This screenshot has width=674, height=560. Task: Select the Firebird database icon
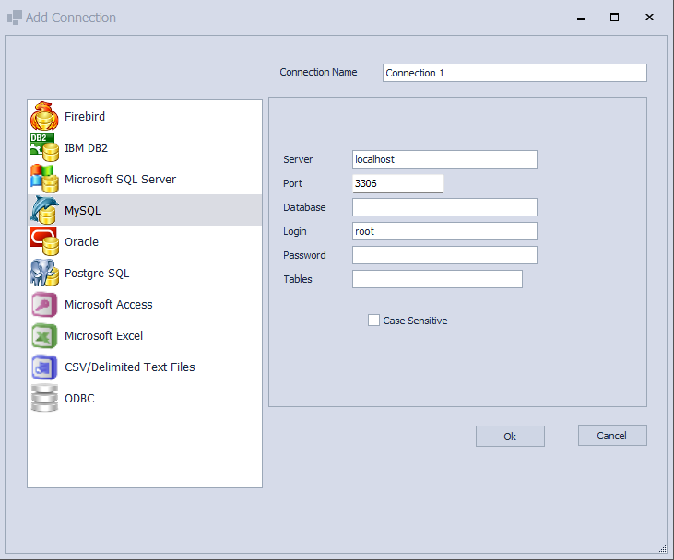[44, 116]
